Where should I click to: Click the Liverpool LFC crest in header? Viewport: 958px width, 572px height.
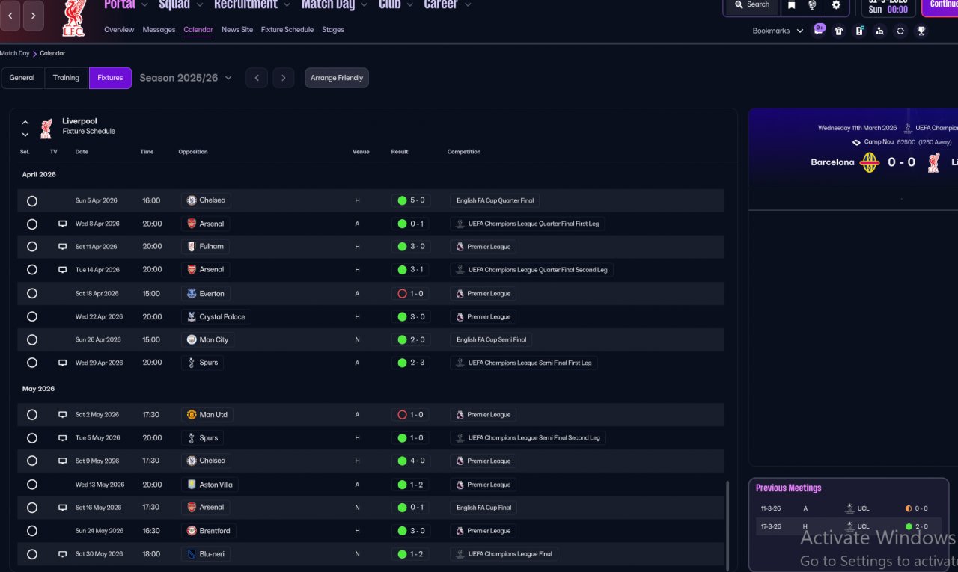[73, 19]
